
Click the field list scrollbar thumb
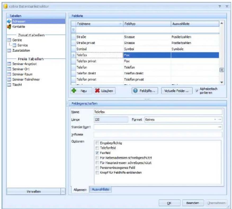click(x=222, y=70)
